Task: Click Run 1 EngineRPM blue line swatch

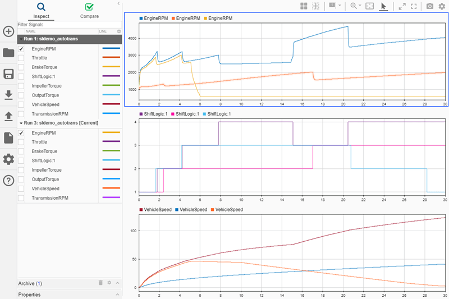Action: [x=111, y=48]
